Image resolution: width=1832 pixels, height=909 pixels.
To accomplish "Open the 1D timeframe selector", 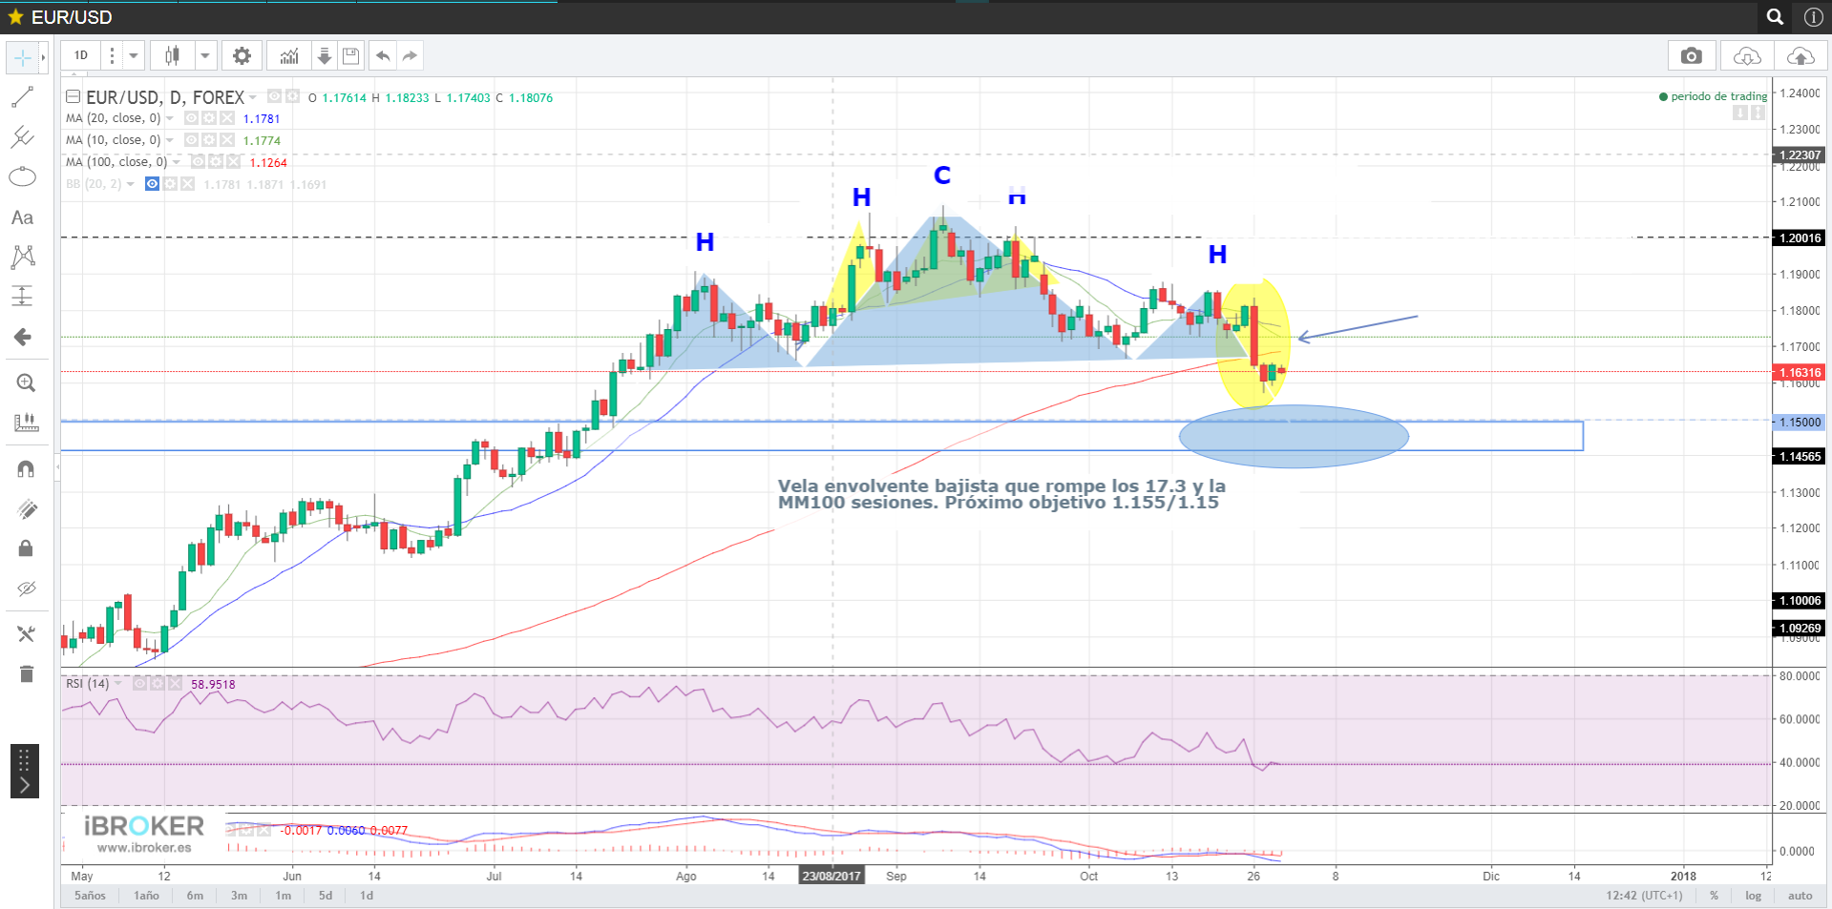I will pos(81,55).
